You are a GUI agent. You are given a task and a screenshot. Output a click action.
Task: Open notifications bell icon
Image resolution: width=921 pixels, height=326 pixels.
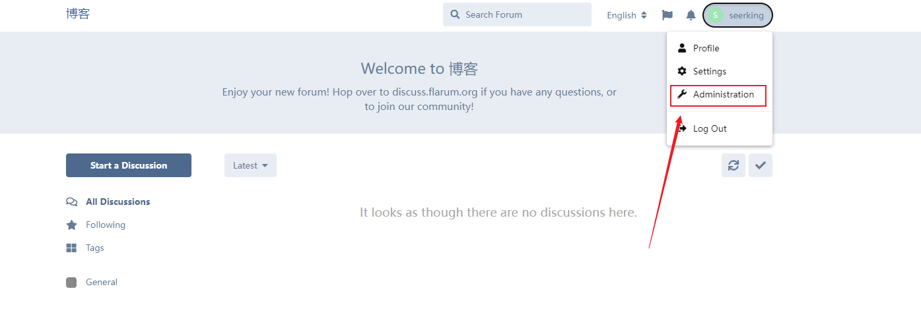coord(691,15)
